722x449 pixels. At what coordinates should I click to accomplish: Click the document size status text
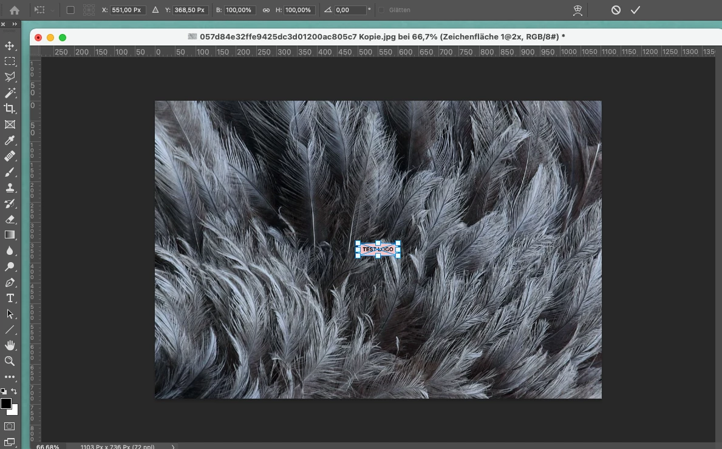pyautogui.click(x=117, y=447)
